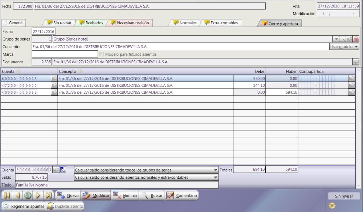The image size is (363, 212).
Task: Switch to the Revisados tab
Action: (91, 23)
